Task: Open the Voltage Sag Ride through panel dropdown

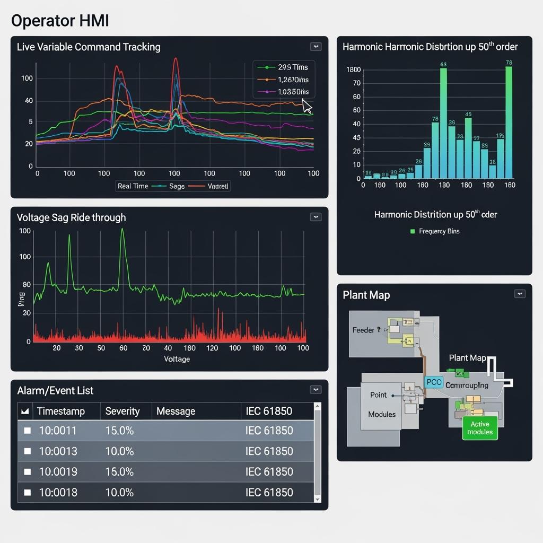Action: pyautogui.click(x=316, y=217)
